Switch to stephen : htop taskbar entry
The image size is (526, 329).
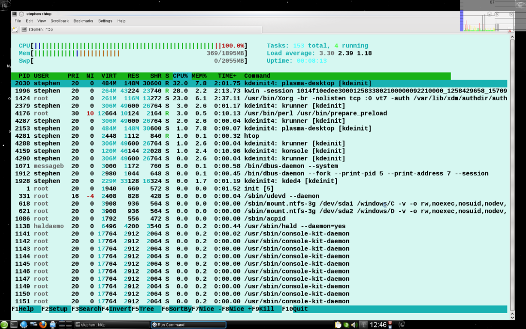click(x=111, y=325)
